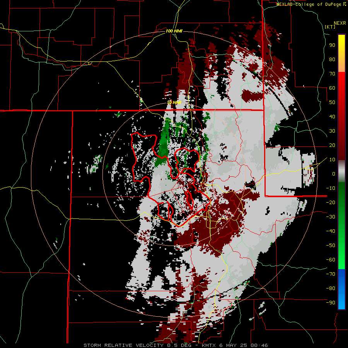Select the 70 value on velocity scale
This screenshot has width=348, height=348.
332,74
